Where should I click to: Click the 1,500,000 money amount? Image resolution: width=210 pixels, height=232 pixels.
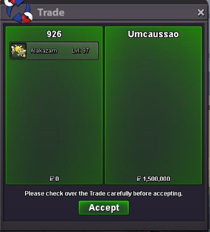tap(156, 179)
